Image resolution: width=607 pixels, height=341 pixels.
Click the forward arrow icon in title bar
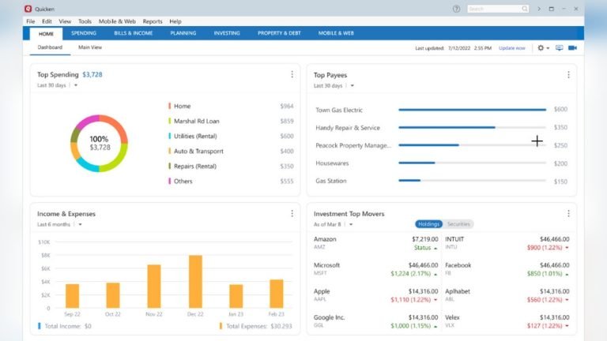pos(539,9)
